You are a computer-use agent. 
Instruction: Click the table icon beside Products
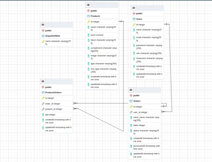point(89,16)
